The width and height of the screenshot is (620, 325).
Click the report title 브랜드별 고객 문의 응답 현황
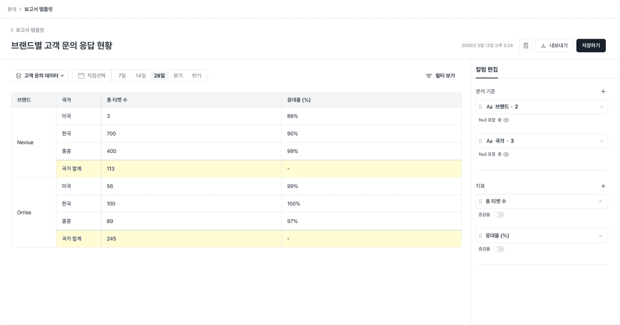pyautogui.click(x=62, y=45)
